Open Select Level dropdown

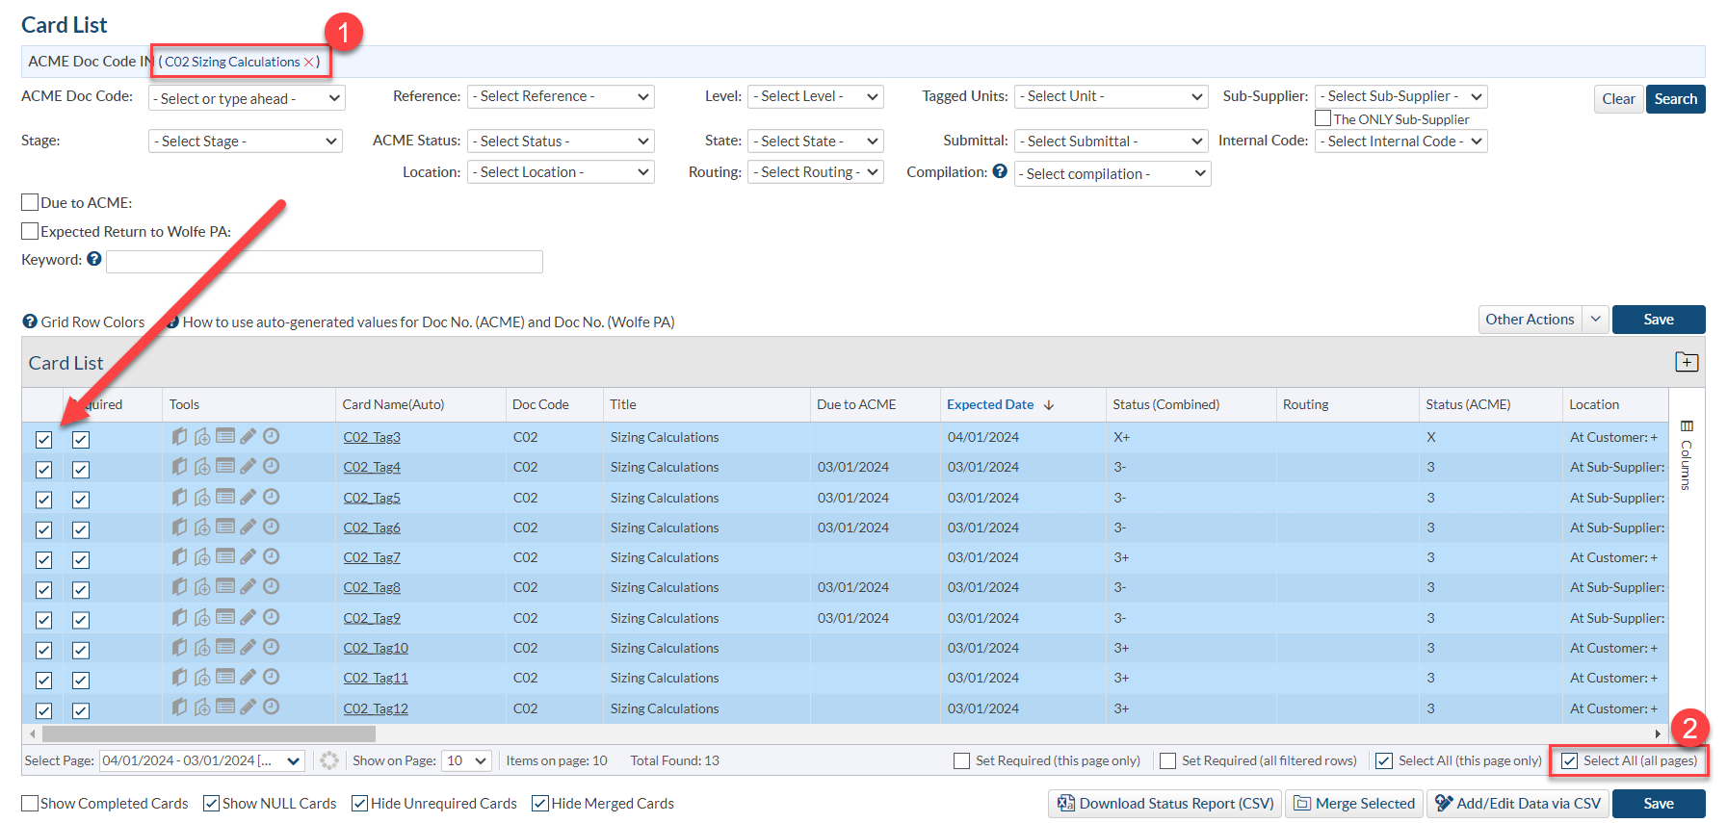(x=816, y=96)
